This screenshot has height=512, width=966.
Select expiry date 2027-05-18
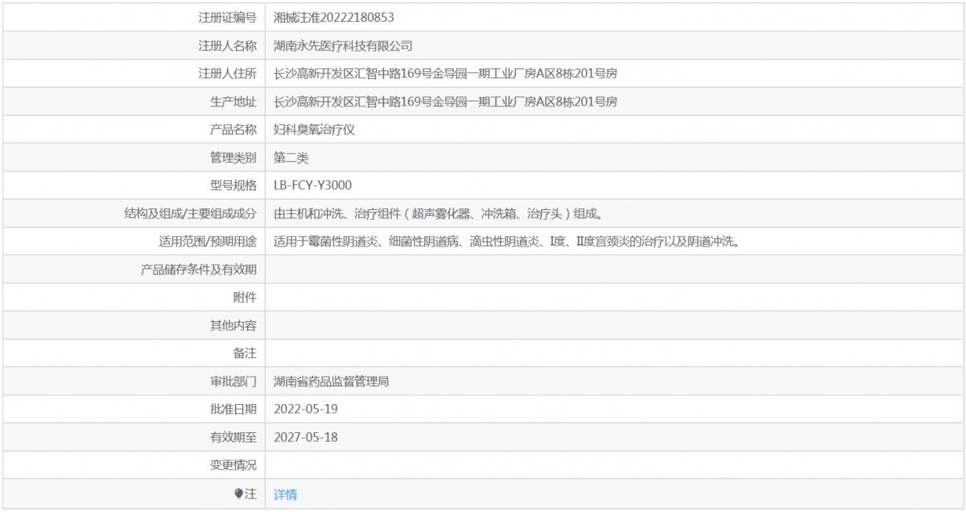click(x=305, y=437)
